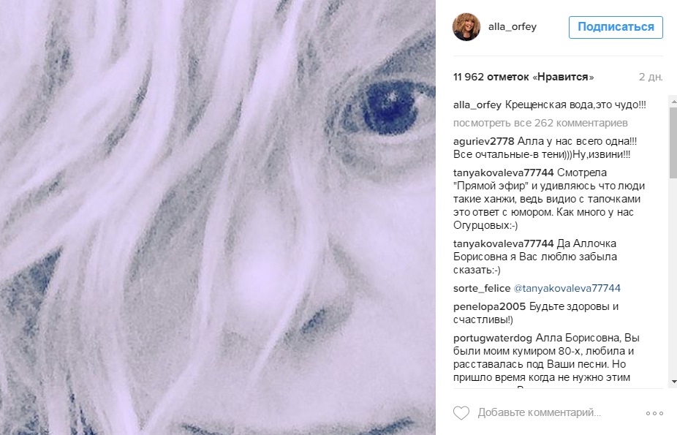This screenshot has height=435, width=677.
Task: Open the 2 дн. post timestamp
Action: click(x=651, y=77)
